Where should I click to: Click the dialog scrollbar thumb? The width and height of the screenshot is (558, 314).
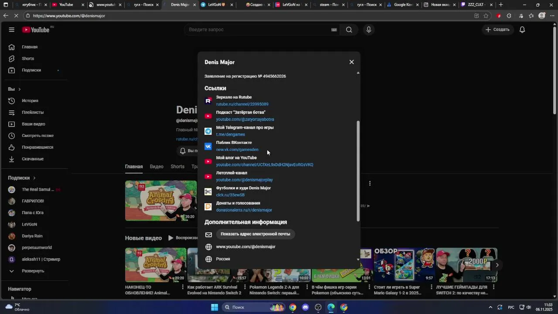pyautogui.click(x=358, y=171)
